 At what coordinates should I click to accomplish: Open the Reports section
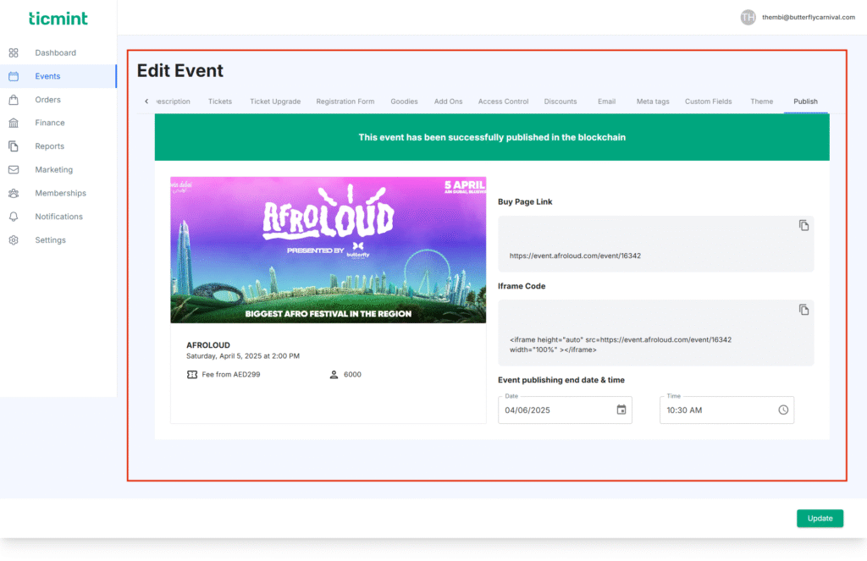pos(50,146)
